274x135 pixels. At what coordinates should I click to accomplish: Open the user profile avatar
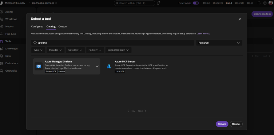271,3
